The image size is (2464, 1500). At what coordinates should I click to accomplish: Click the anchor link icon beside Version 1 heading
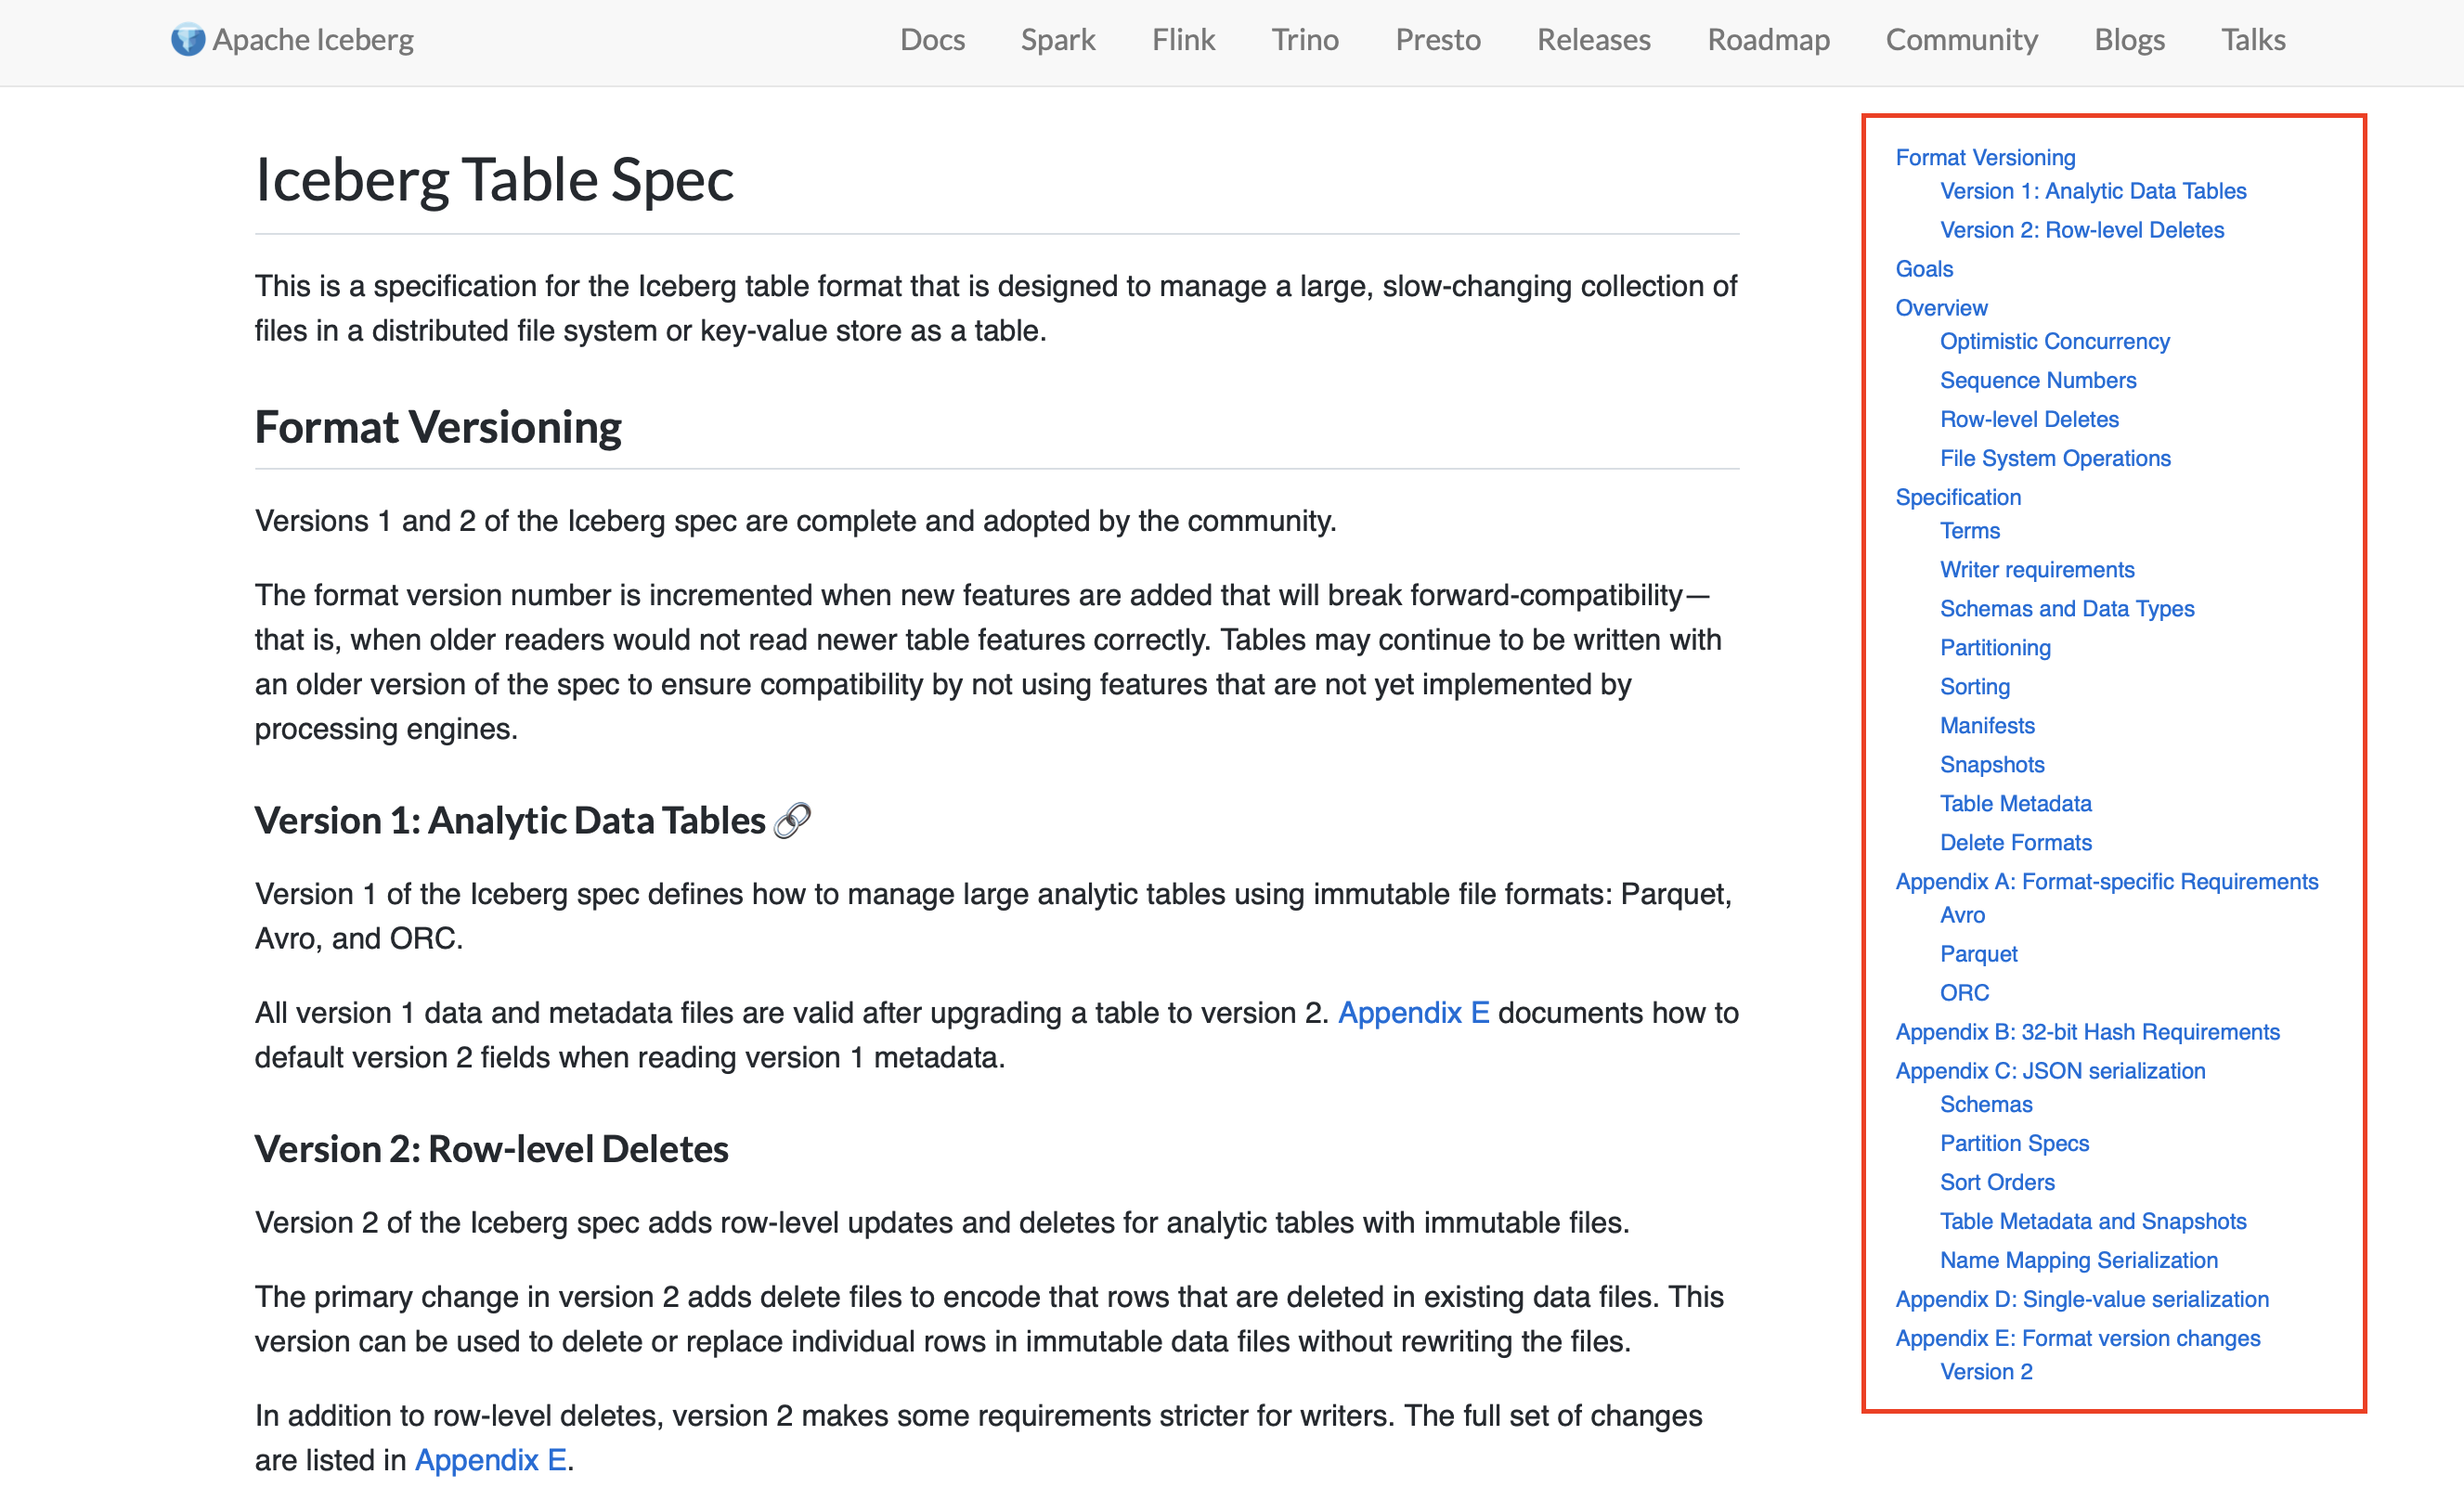792,821
